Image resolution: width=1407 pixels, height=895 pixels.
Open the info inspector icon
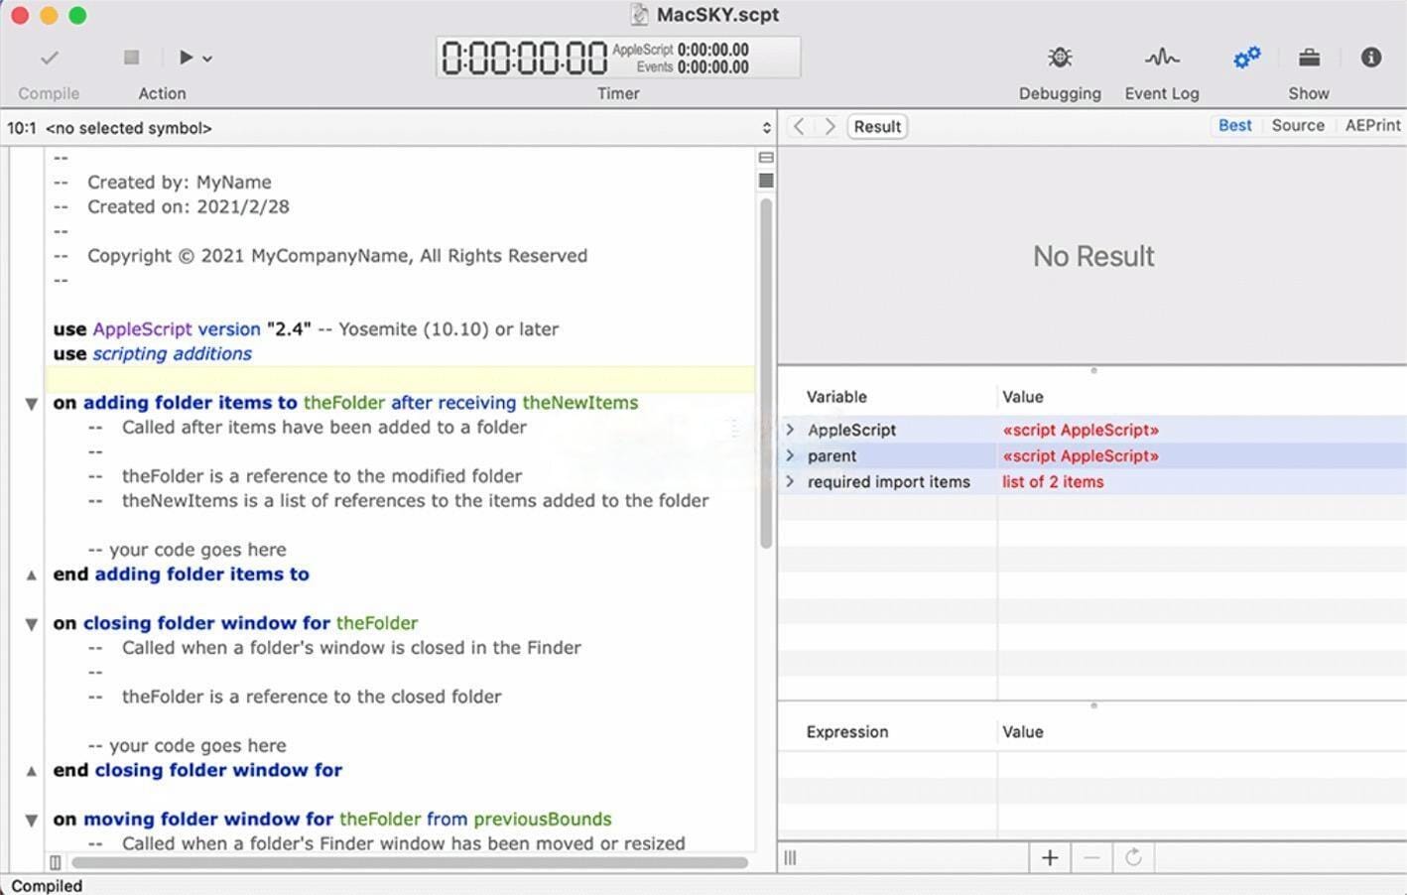(1371, 58)
